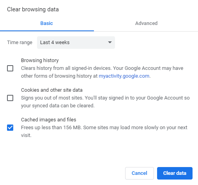
Task: Click the 'Clears history from all signed-in devices' text
Action: coord(102,72)
